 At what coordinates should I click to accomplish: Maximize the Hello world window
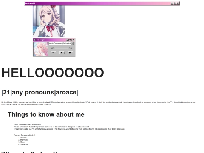(175, 3)
